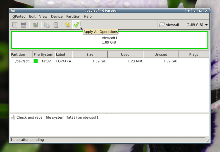Click the Size column header
Image resolution: width=220 pixels, height=152 pixels.
pos(90,54)
